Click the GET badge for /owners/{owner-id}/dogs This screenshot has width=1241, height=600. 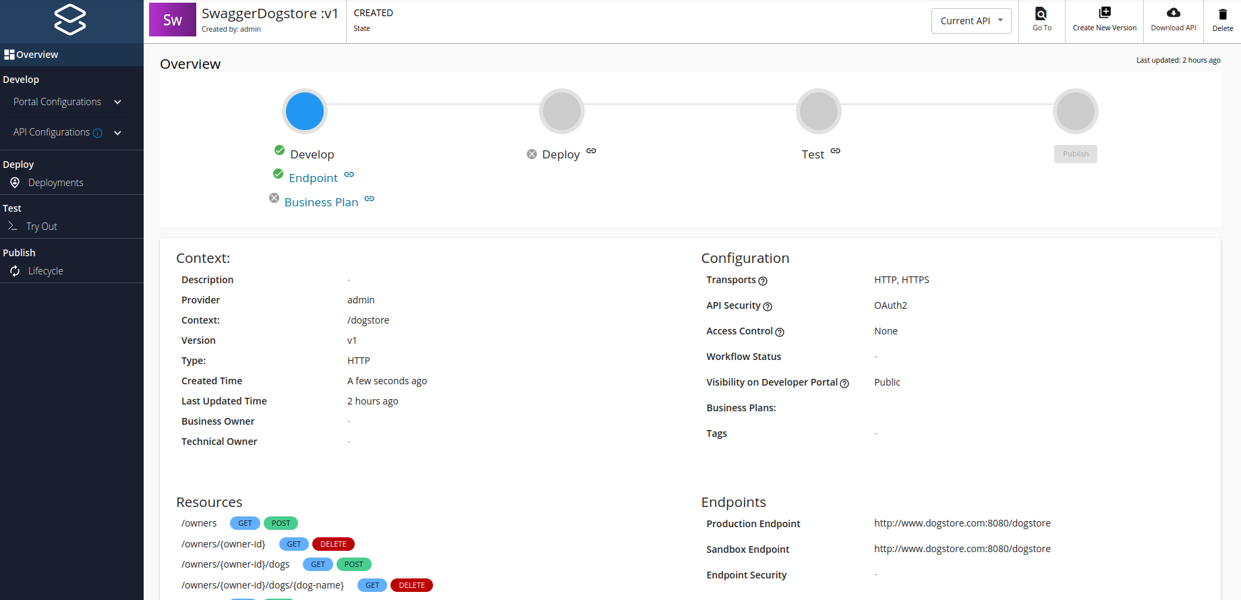[318, 564]
